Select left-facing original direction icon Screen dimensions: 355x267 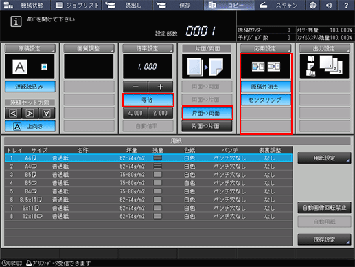[13, 113]
